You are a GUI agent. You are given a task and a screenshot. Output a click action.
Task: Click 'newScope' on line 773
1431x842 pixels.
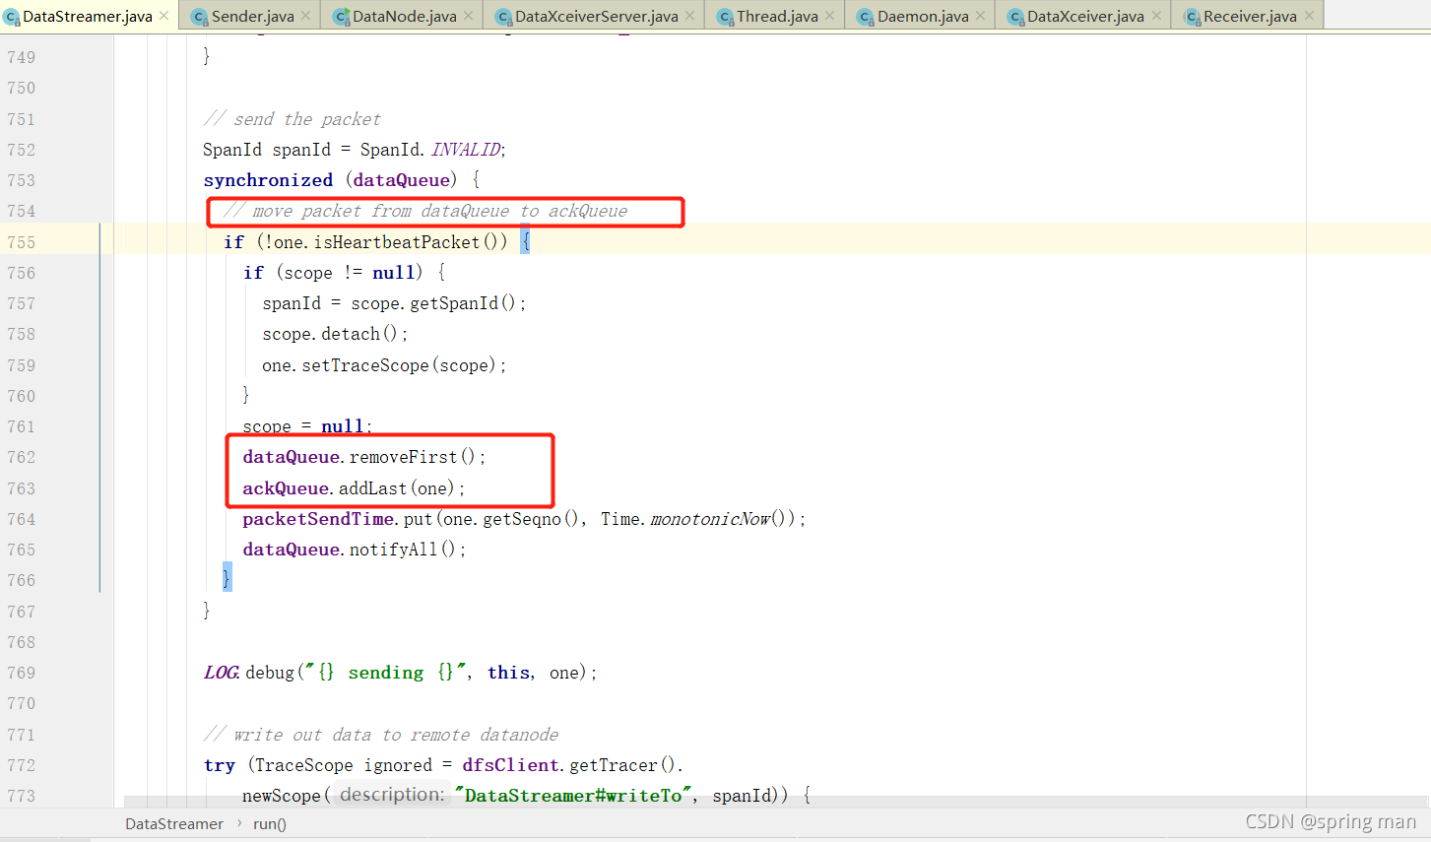pos(282,796)
